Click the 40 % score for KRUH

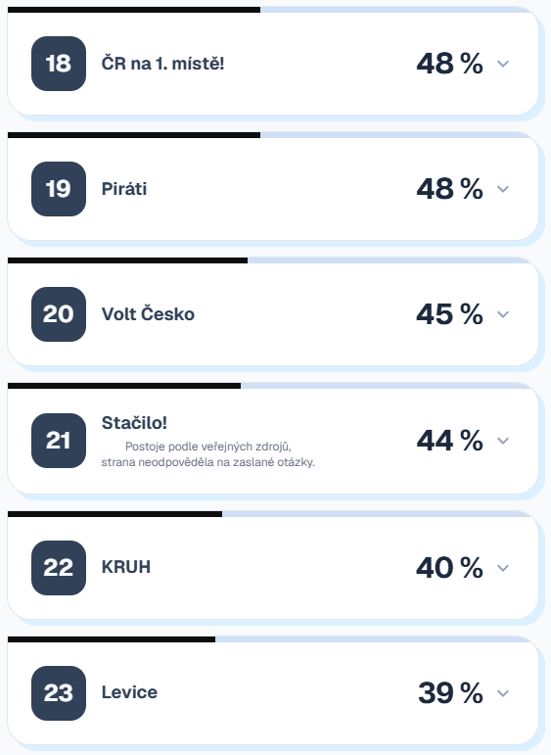click(x=449, y=568)
